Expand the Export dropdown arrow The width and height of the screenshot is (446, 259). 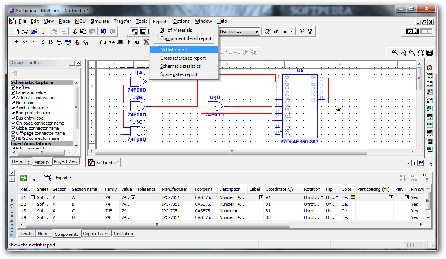tap(71, 178)
